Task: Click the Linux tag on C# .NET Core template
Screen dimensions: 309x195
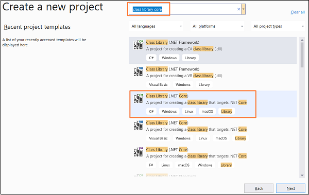Action: point(189,112)
